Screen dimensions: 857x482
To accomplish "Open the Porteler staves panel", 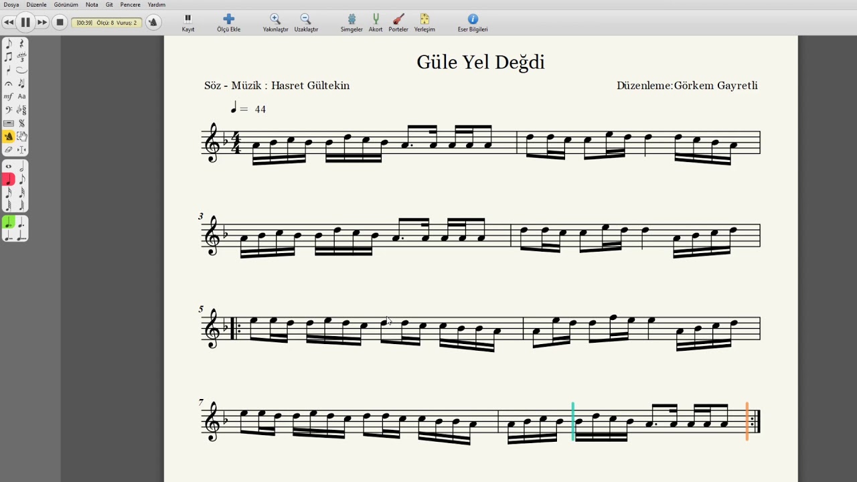I will [398, 23].
